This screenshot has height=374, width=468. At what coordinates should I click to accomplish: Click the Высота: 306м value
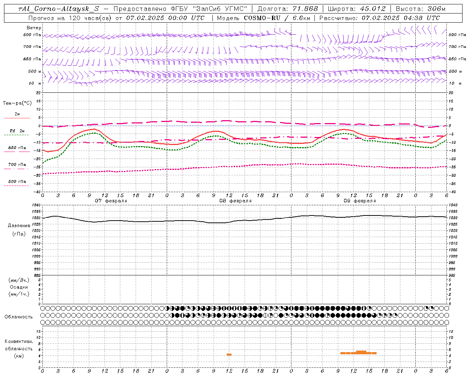421,9
